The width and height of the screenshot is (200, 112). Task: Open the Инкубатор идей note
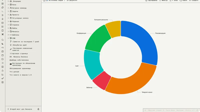pyautogui.click(x=19, y=45)
